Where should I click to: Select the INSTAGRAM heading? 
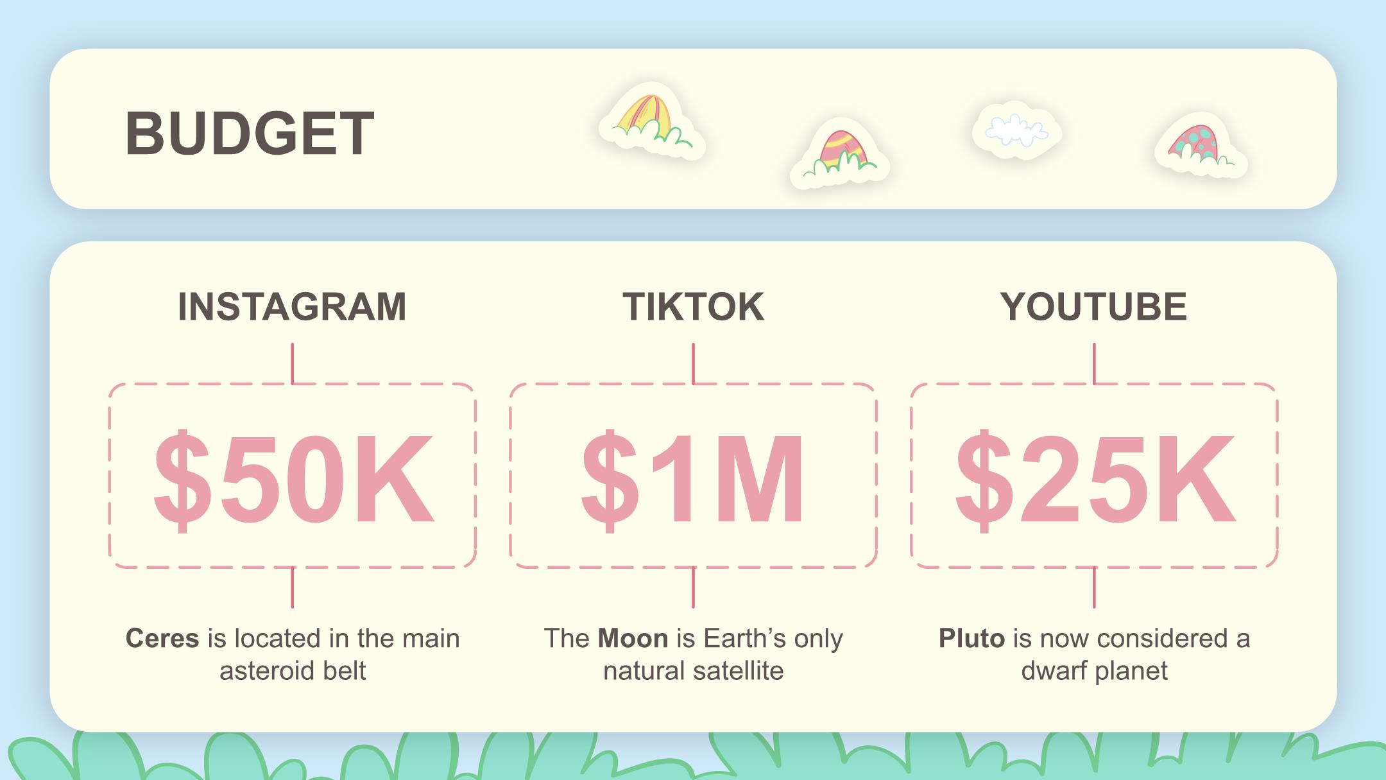[292, 307]
